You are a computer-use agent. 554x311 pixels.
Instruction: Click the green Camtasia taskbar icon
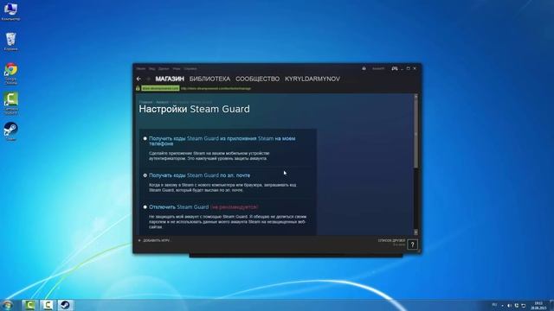[x=29, y=305]
